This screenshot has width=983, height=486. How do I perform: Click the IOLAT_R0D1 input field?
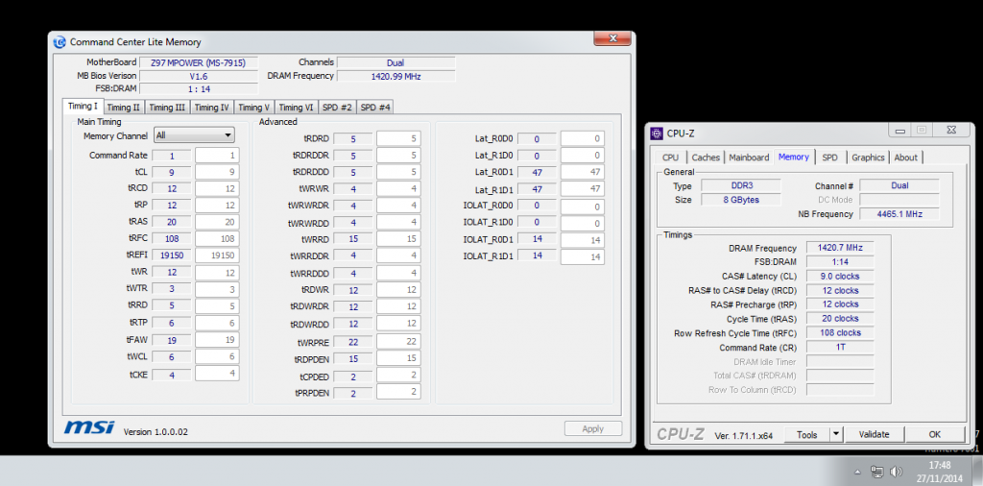point(583,239)
